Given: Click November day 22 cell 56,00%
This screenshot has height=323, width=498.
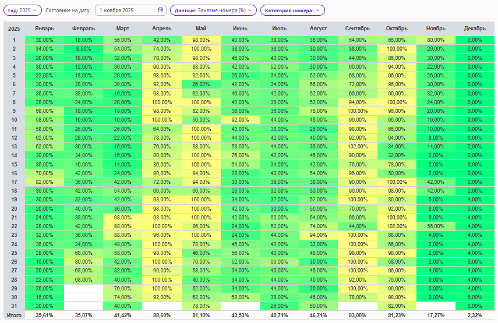Looking at the screenshot, I should [x=436, y=226].
